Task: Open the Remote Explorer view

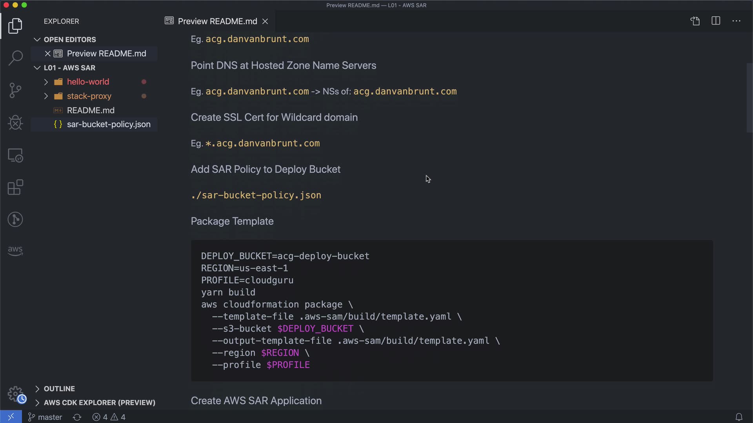Action: coord(15,155)
